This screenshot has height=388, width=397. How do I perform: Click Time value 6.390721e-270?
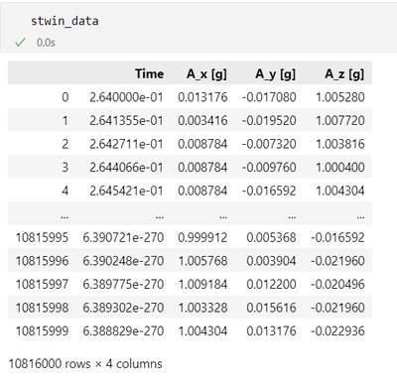click(x=123, y=237)
